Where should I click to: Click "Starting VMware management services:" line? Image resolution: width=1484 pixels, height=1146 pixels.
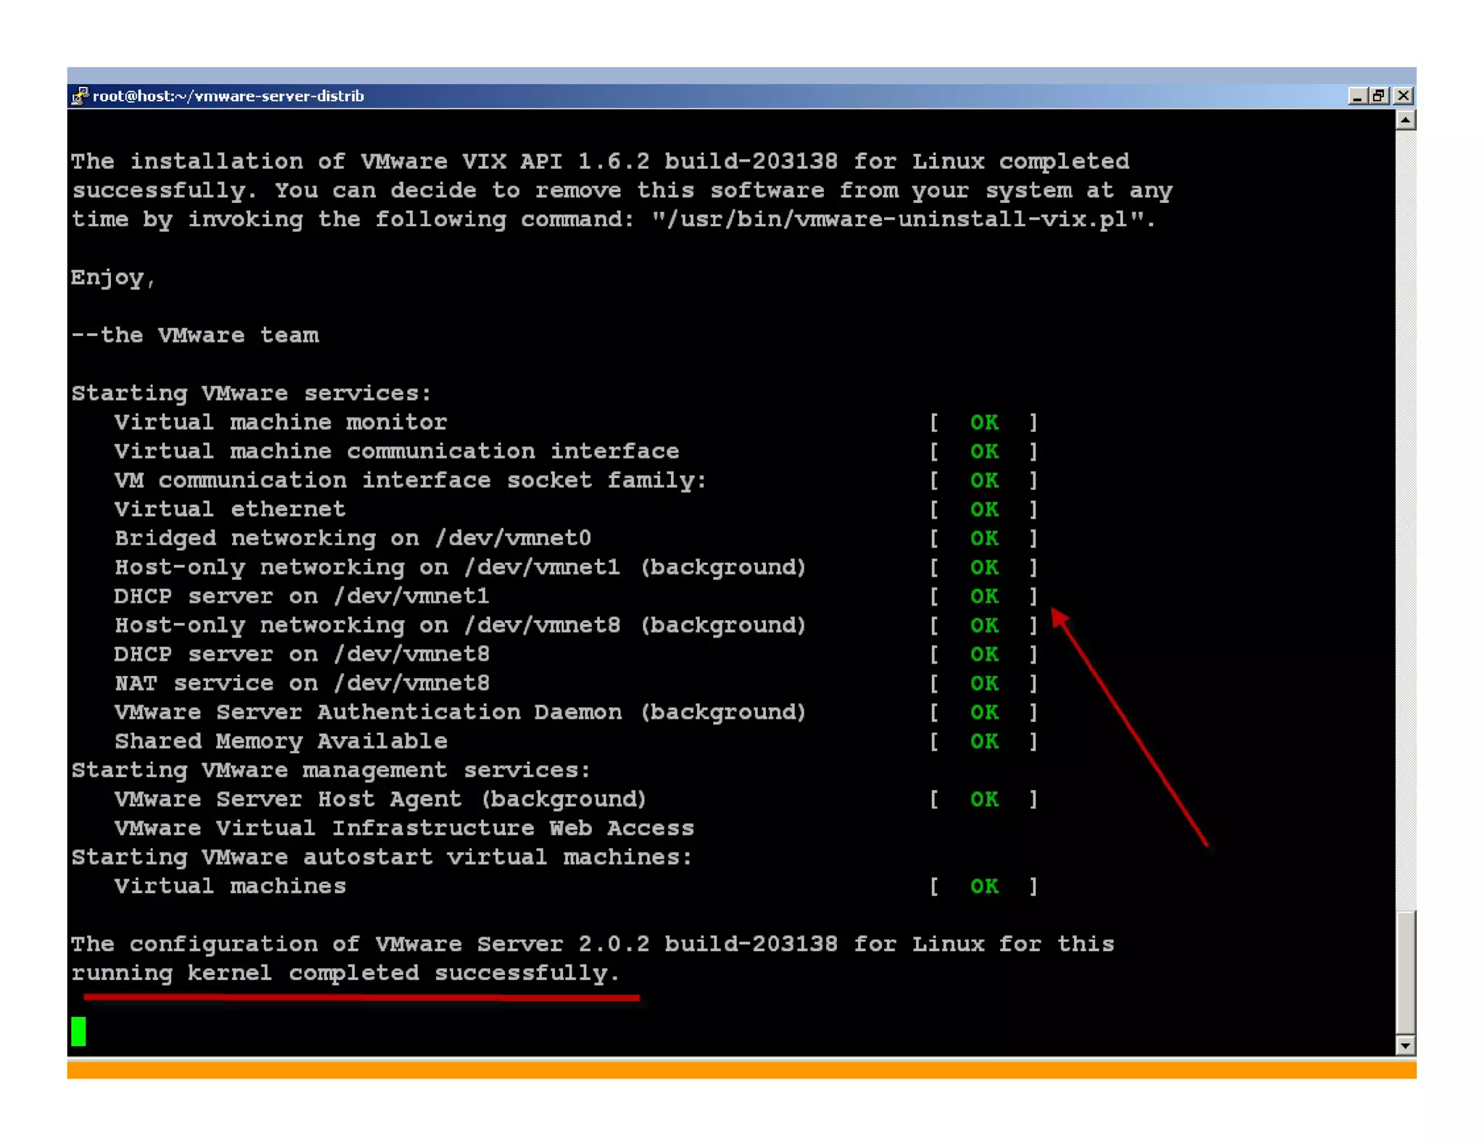point(331,770)
